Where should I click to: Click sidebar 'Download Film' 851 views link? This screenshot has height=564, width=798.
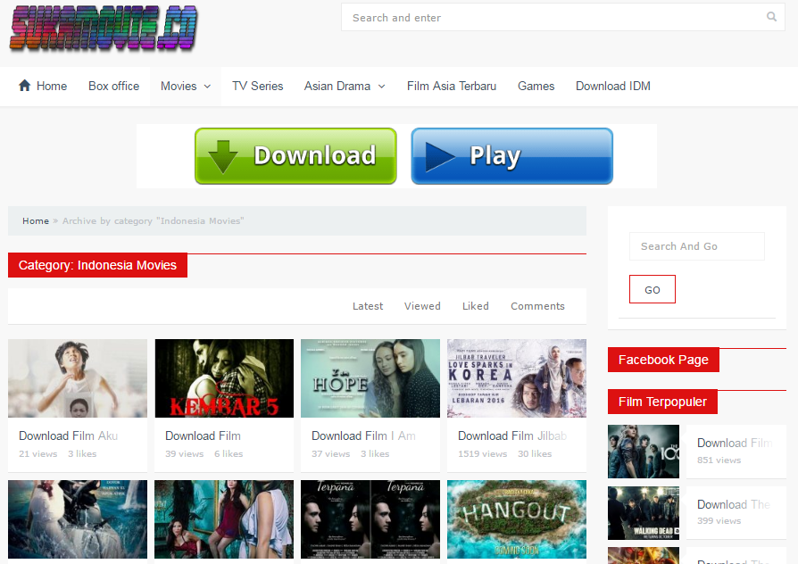(735, 443)
